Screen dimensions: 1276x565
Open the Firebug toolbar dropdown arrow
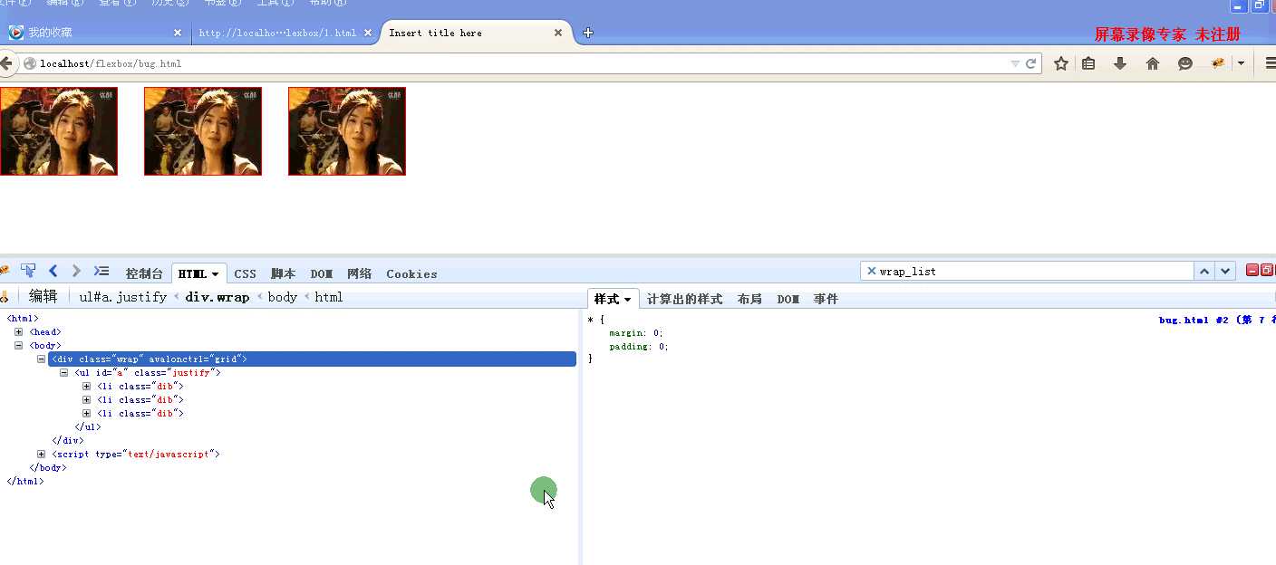click(1241, 63)
